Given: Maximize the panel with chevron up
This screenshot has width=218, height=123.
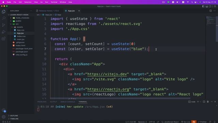Looking at the screenshot, I should point(212,102).
